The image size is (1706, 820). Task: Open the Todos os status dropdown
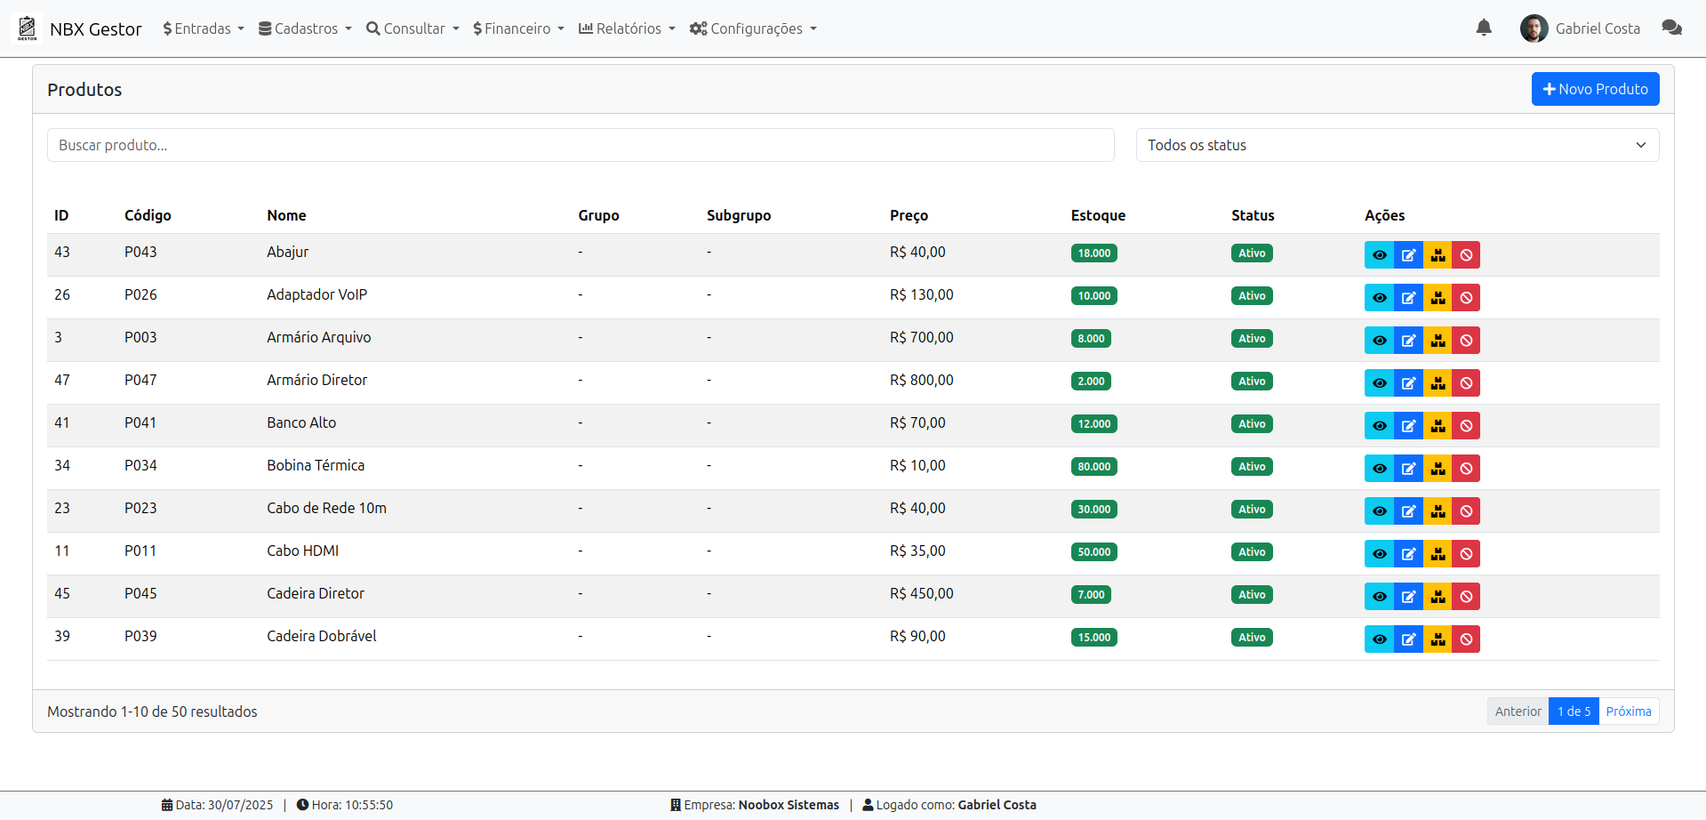click(x=1397, y=145)
